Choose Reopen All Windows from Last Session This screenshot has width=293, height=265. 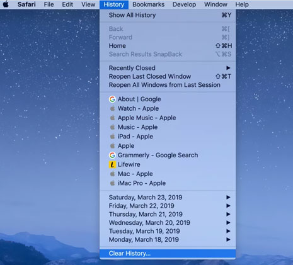point(168,85)
